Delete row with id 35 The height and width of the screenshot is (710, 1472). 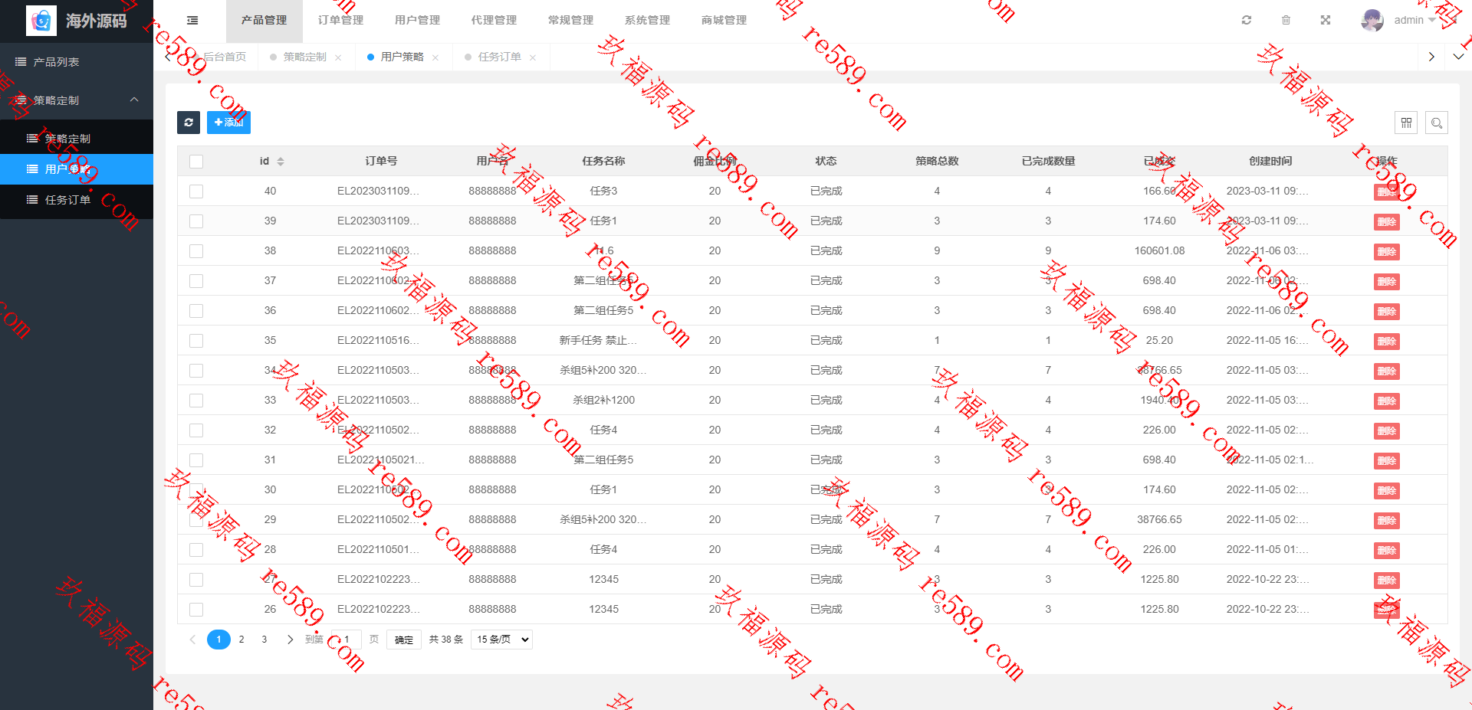pos(1386,342)
